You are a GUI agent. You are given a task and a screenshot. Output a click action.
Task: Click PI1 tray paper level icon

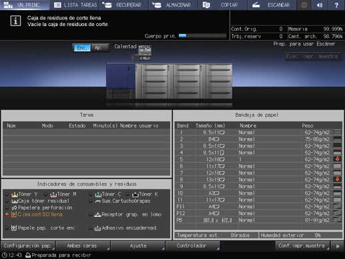pos(337,206)
